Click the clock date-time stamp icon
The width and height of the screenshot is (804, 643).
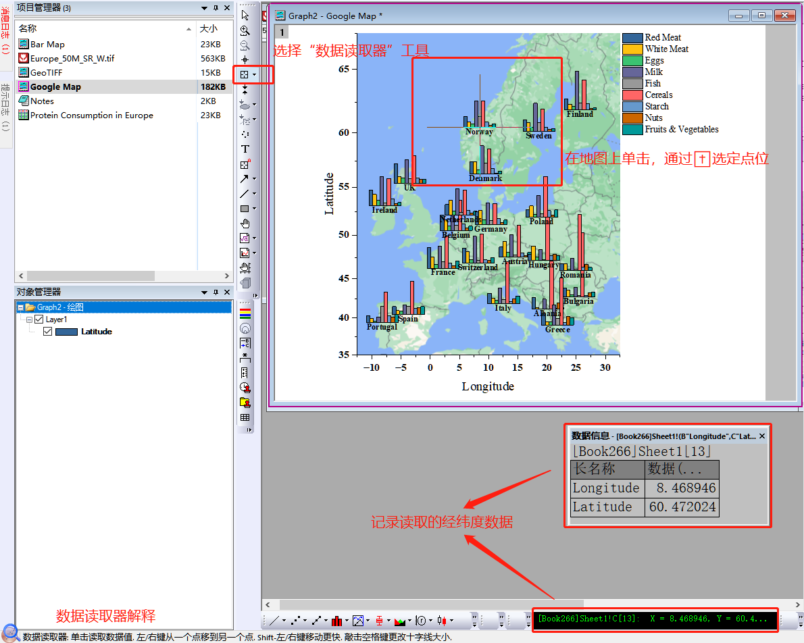(x=245, y=388)
